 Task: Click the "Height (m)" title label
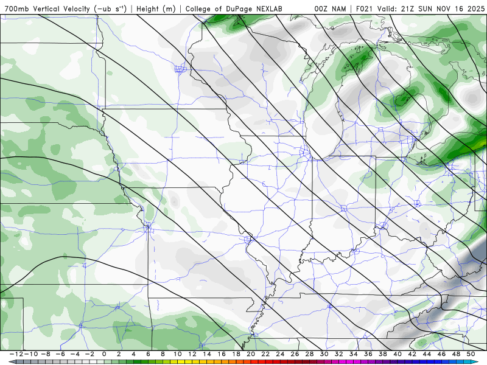point(156,9)
